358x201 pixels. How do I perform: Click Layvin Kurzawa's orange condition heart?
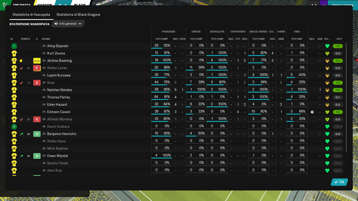point(327,75)
